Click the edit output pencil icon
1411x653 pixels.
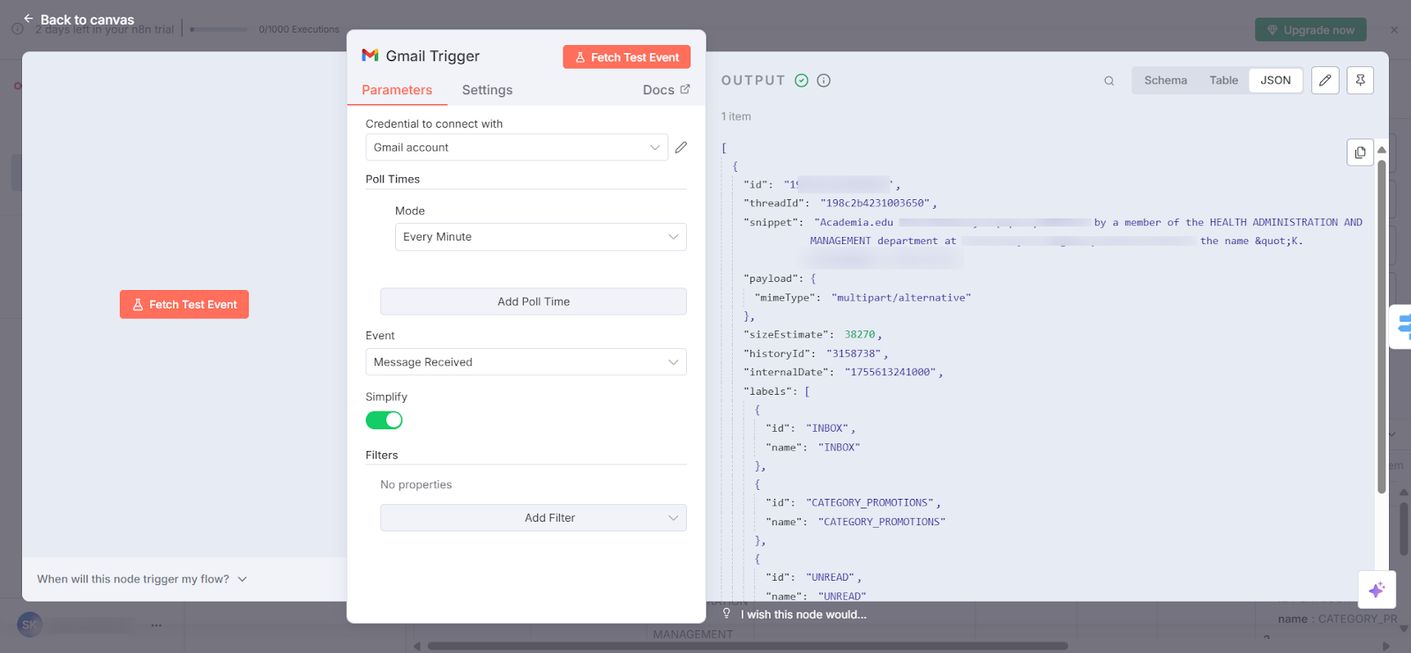tap(1325, 80)
